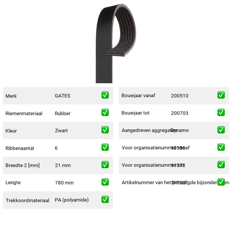232x232 pixels.
Task: Click the checkmark in the Bouwjaar vanaf row
Action: tap(221, 95)
